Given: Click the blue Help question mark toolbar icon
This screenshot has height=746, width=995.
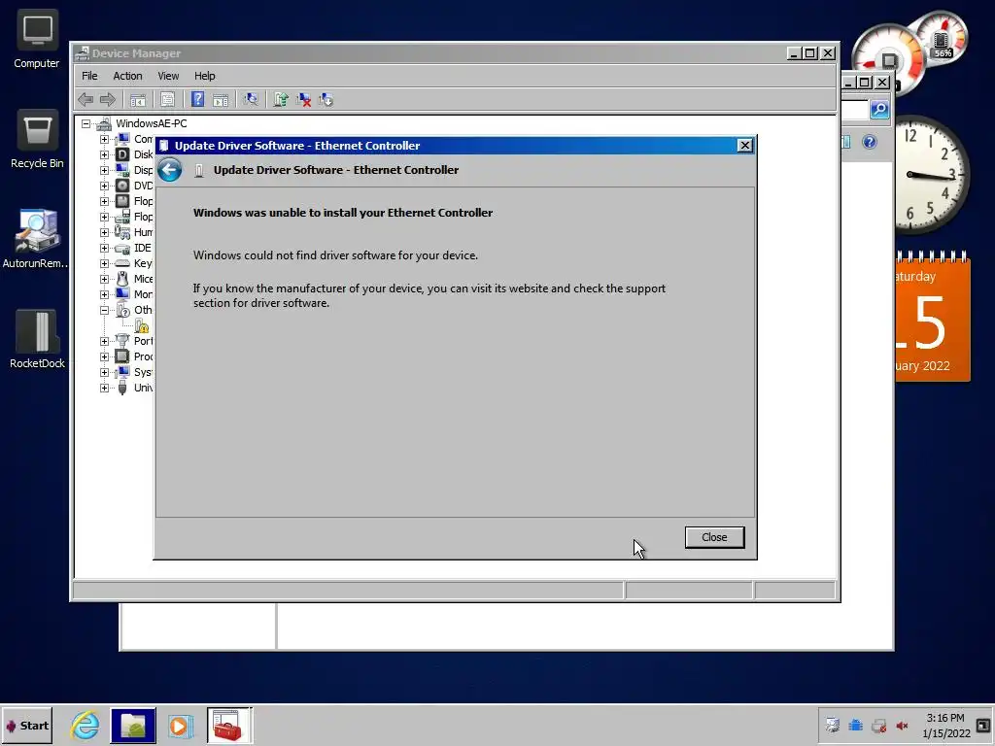Looking at the screenshot, I should pos(197,99).
